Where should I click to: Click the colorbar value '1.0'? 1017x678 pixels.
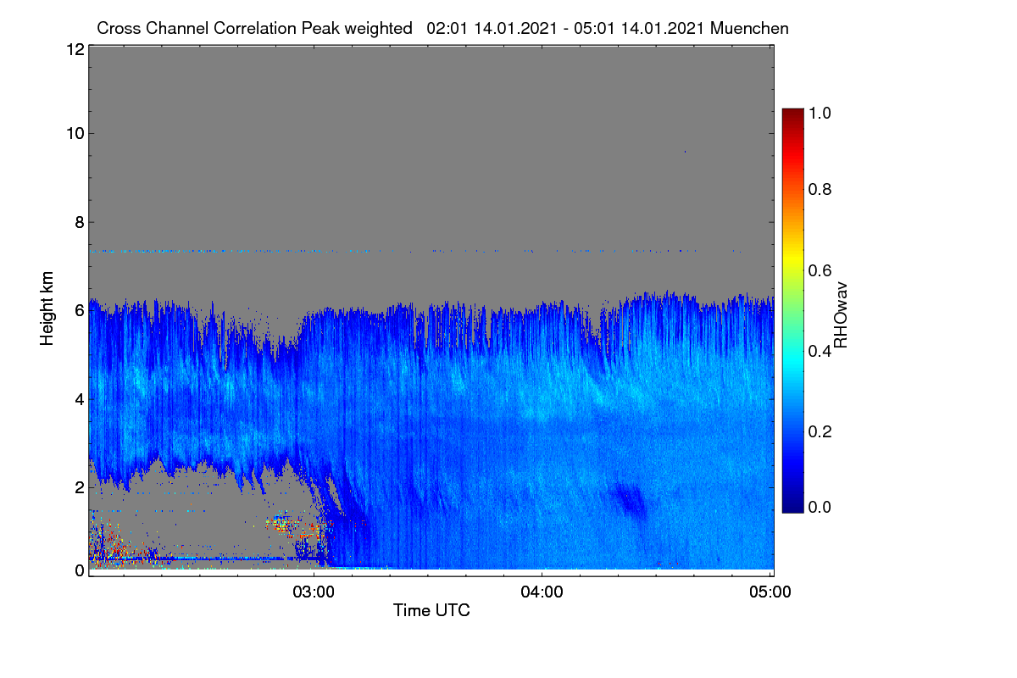pyautogui.click(x=820, y=113)
